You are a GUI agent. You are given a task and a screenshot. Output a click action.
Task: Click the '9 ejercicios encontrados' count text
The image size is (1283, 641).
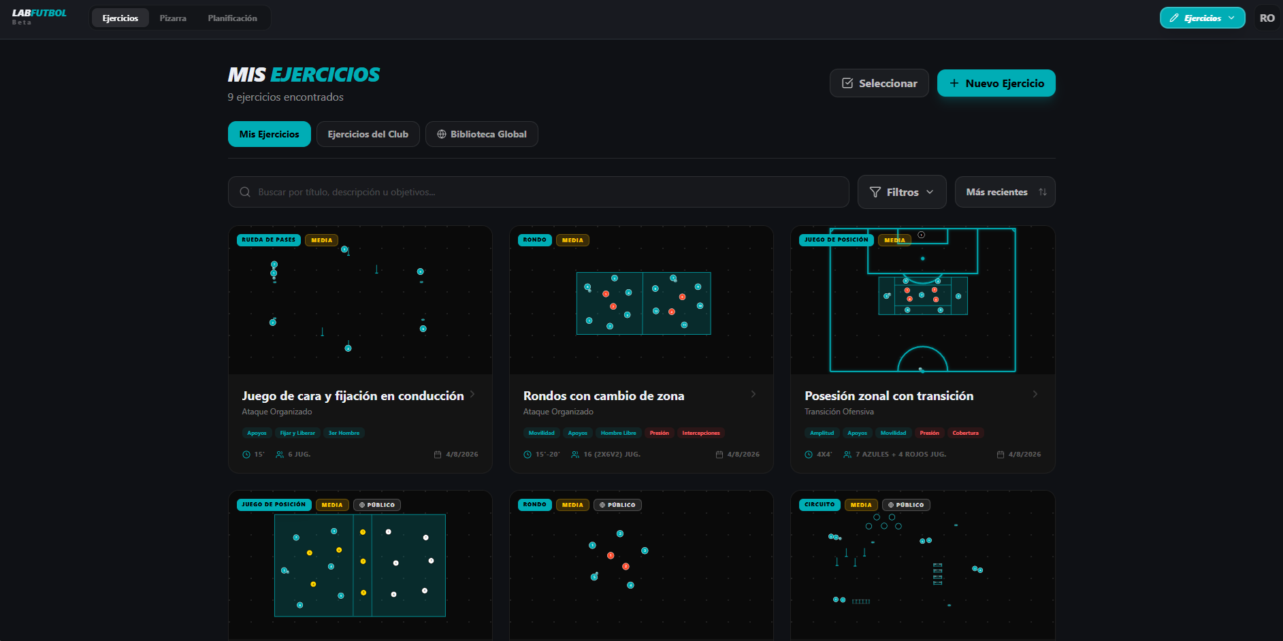click(286, 97)
